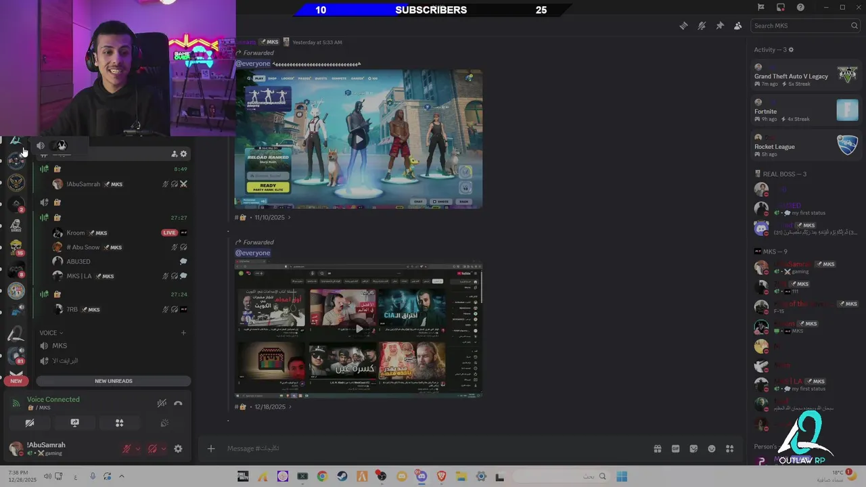Open notification settings bell icon

(702, 26)
